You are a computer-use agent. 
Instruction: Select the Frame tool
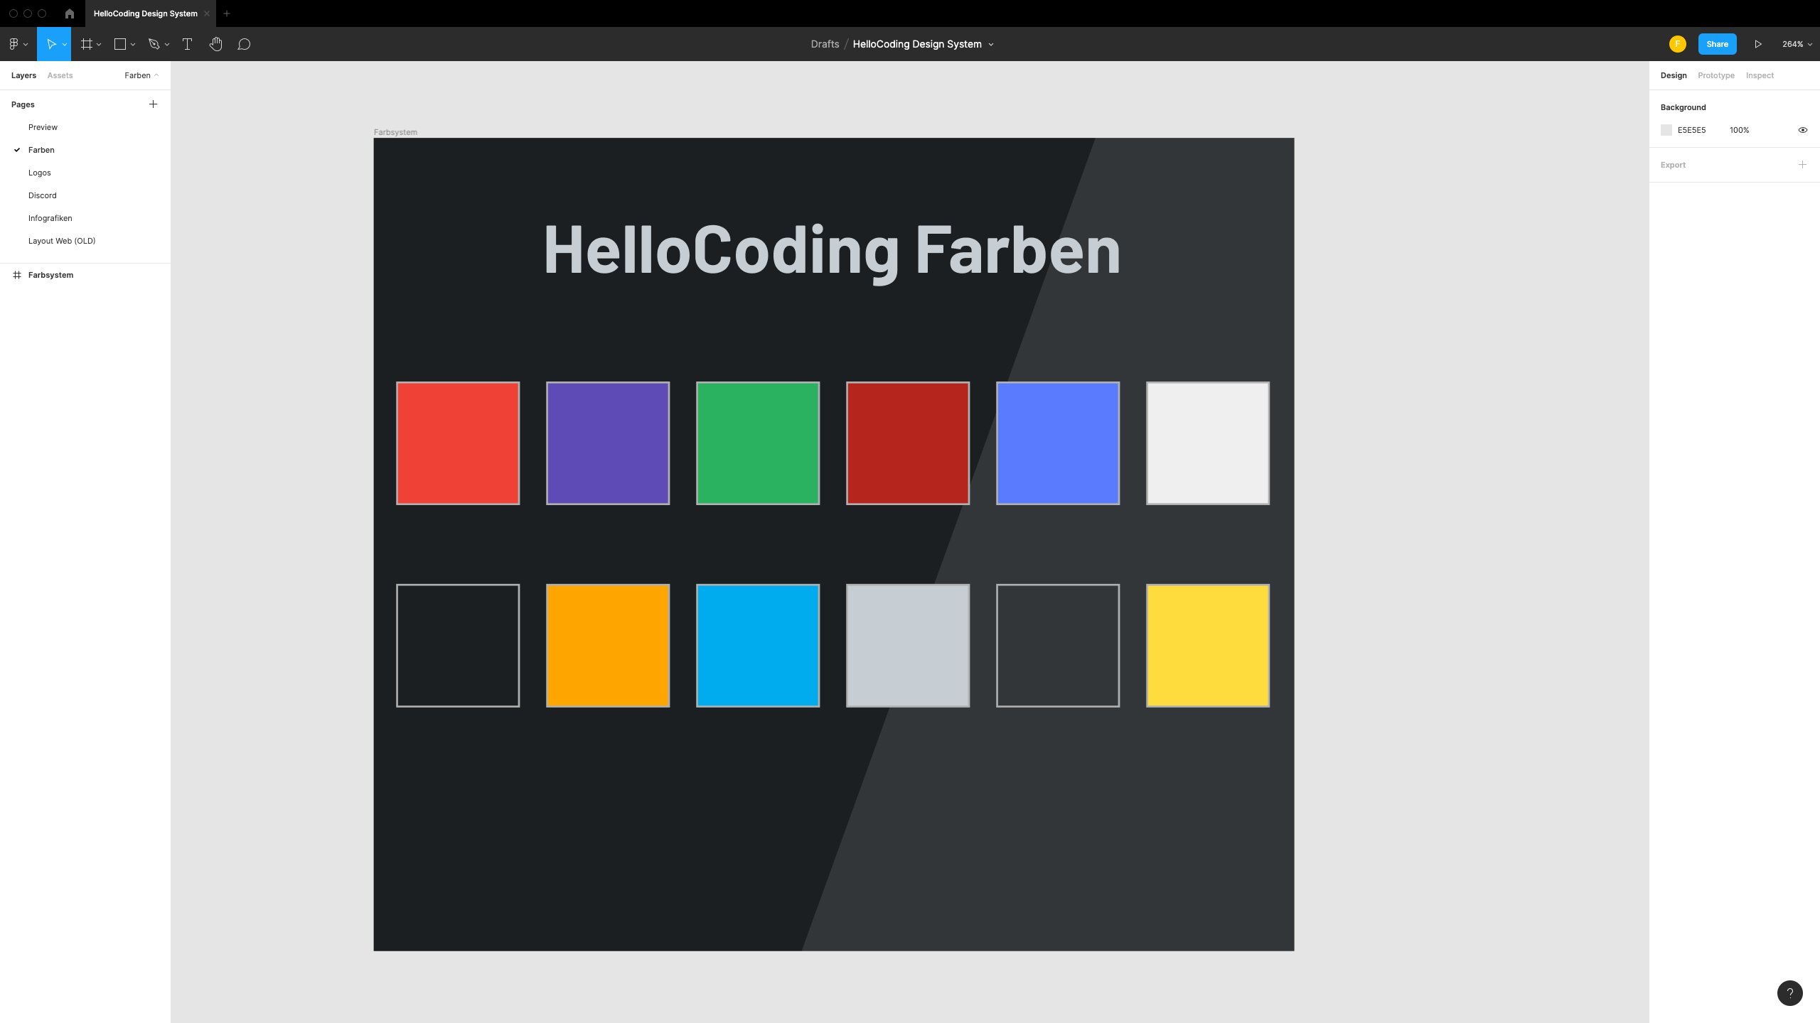pos(86,43)
